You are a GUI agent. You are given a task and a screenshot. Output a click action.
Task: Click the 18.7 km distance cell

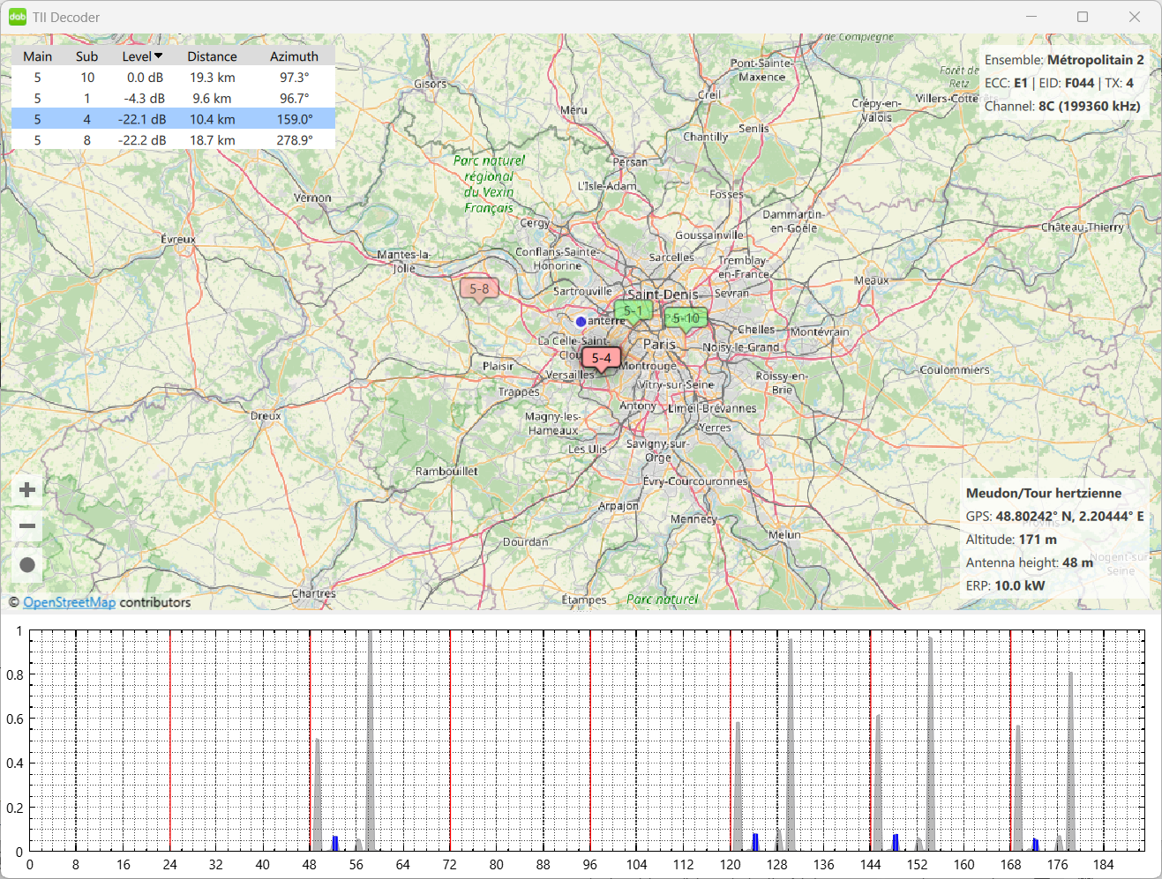(x=213, y=140)
